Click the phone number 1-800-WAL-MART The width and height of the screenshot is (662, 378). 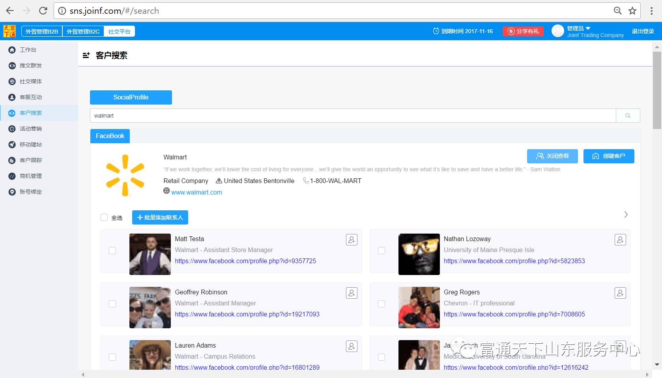pyautogui.click(x=335, y=181)
